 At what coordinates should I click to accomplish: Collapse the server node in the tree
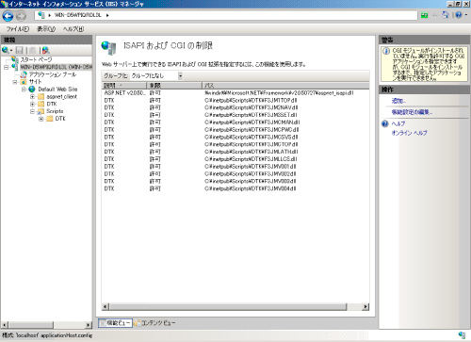click(x=6, y=67)
